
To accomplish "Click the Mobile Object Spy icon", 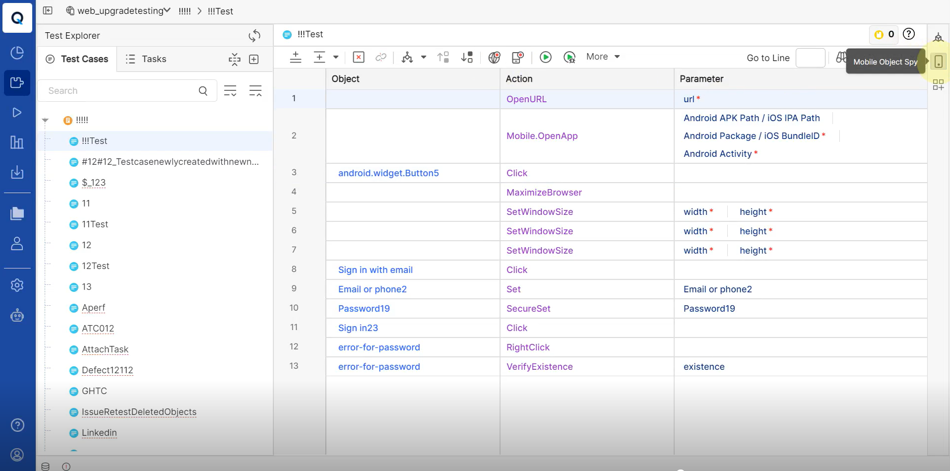I will (938, 62).
